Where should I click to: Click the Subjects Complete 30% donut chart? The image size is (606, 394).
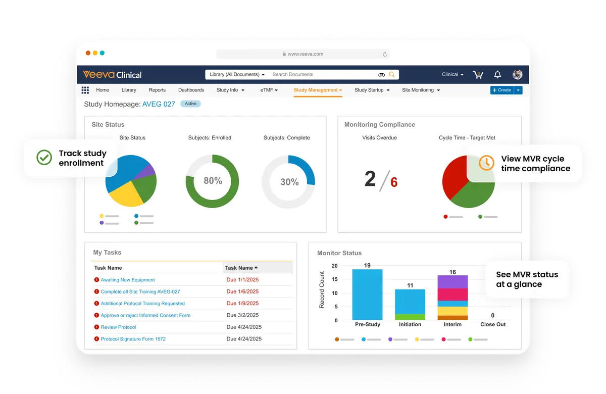coord(288,182)
